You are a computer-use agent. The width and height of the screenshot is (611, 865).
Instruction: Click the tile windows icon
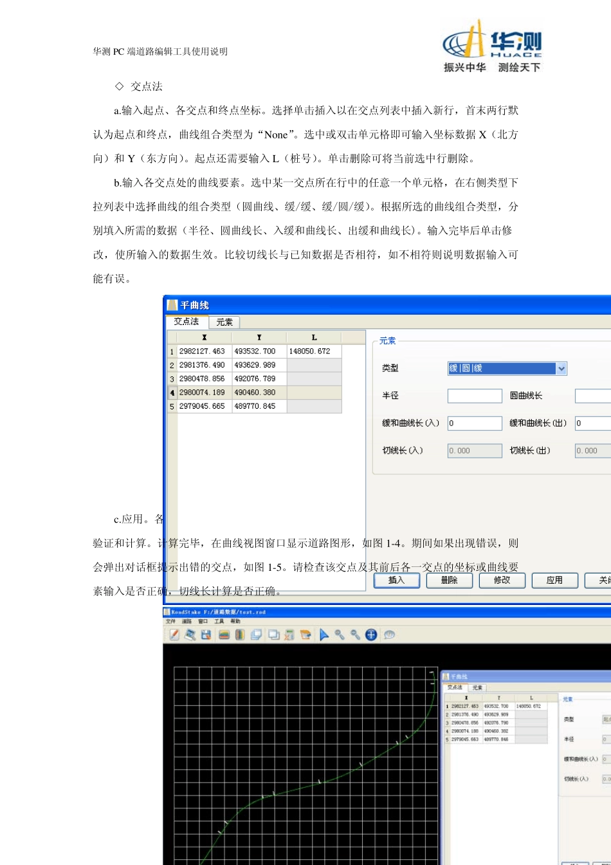[274, 635]
